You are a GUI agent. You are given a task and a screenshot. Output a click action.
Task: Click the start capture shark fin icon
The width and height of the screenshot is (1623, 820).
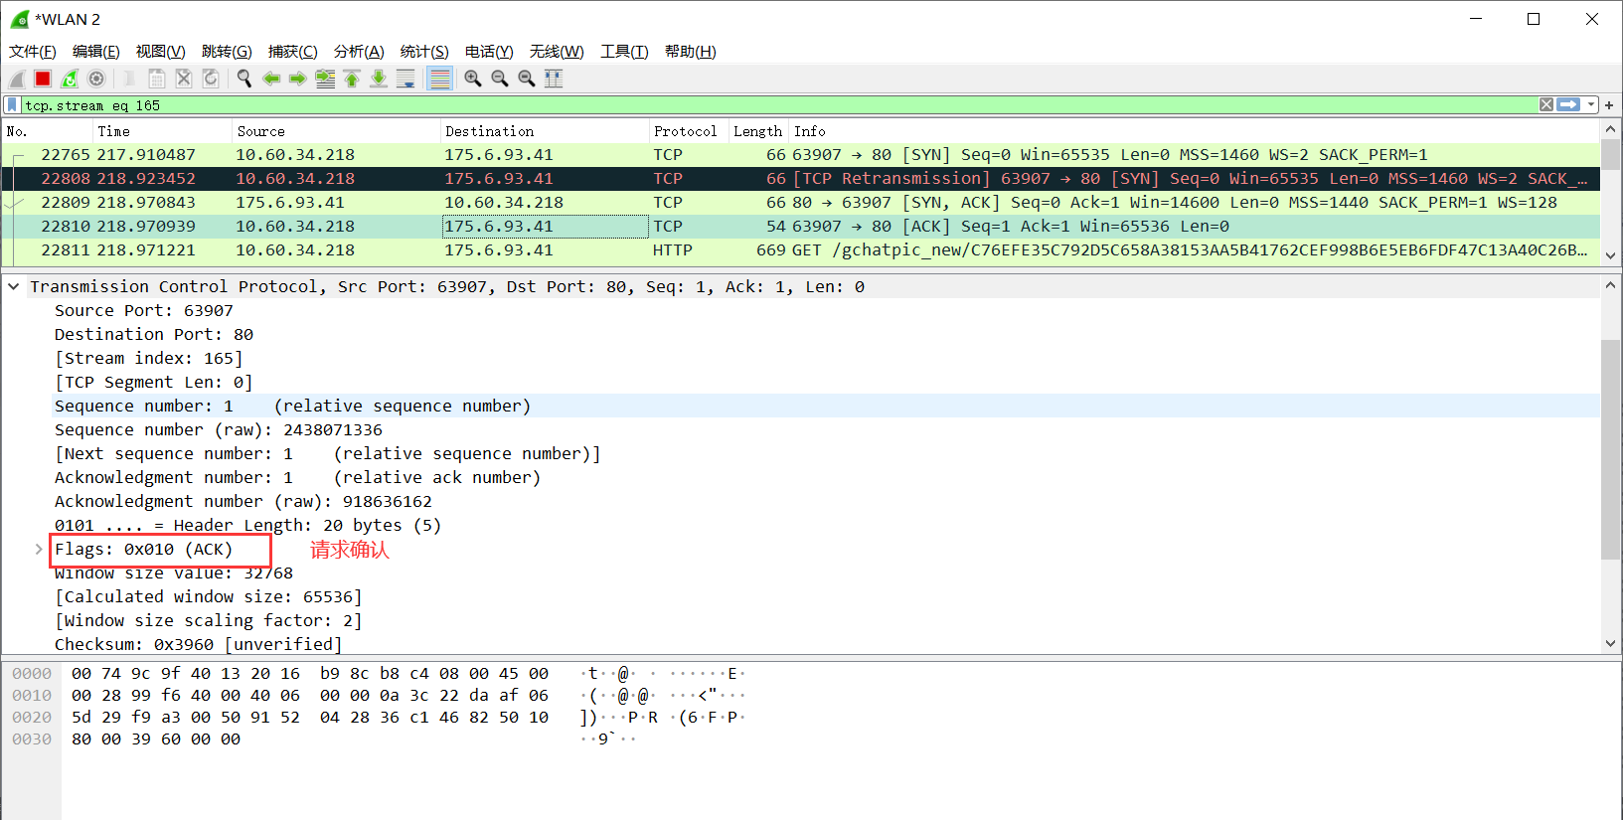click(17, 79)
